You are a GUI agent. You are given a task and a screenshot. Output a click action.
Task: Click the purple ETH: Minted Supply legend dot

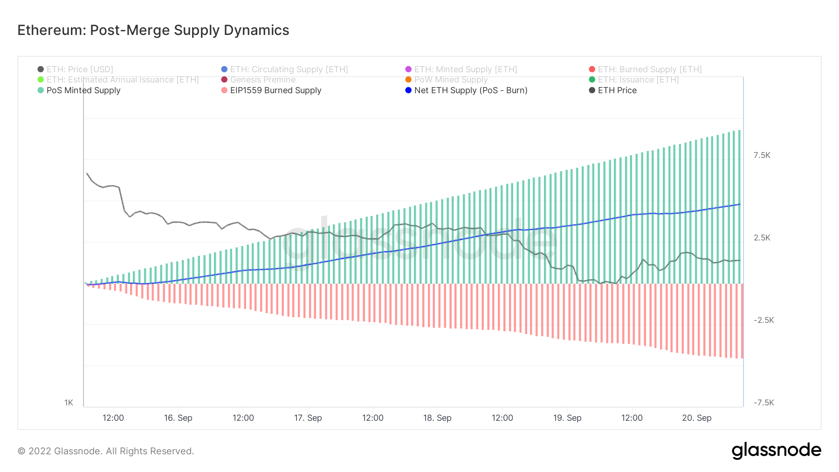[408, 68]
